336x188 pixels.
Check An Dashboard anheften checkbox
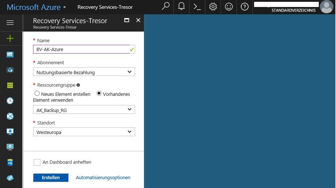[x=37, y=162]
